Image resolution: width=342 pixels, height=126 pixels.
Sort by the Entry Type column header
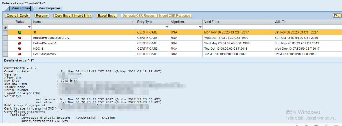(152, 22)
